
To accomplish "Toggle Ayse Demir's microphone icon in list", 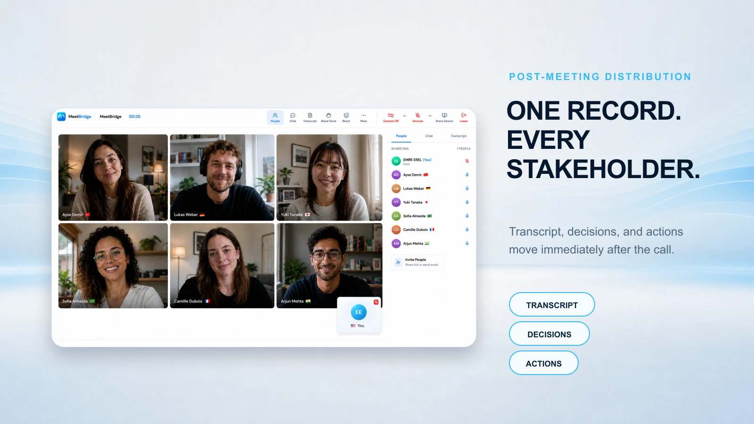I will 467,175.
